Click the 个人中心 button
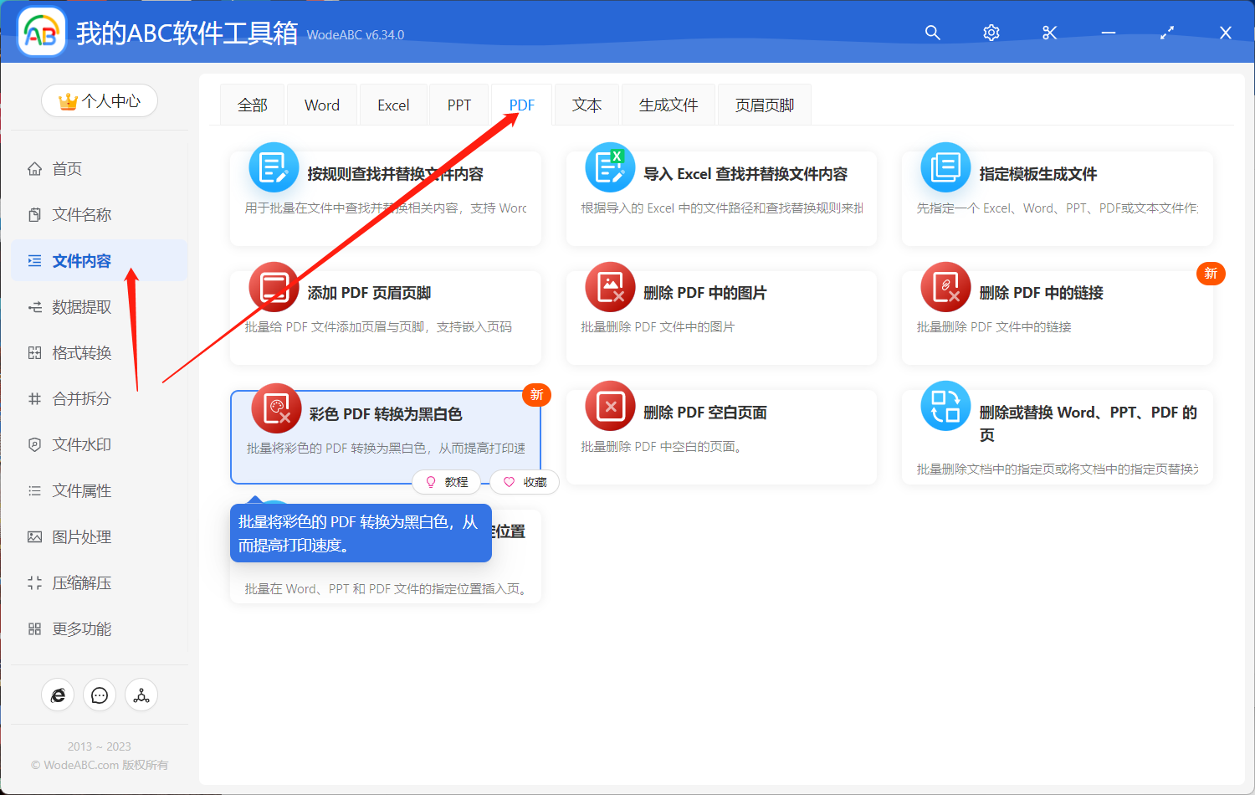The image size is (1255, 795). tap(99, 100)
